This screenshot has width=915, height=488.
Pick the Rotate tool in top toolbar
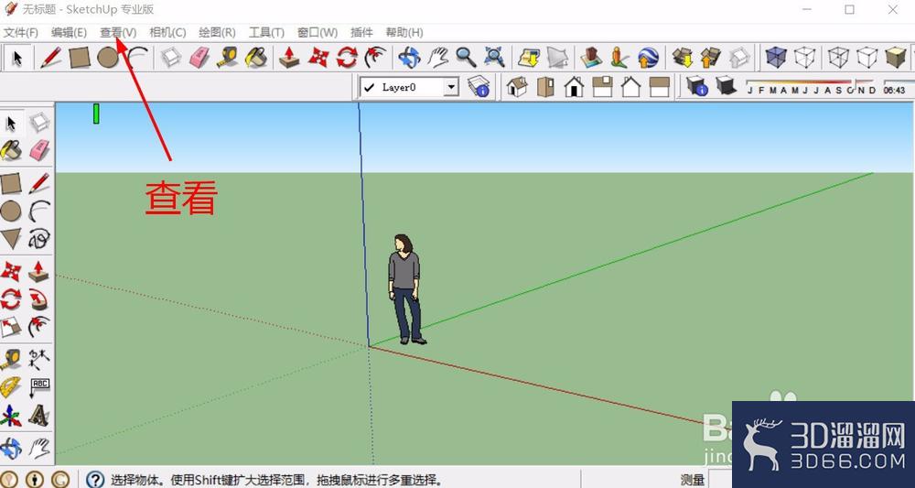click(x=347, y=57)
